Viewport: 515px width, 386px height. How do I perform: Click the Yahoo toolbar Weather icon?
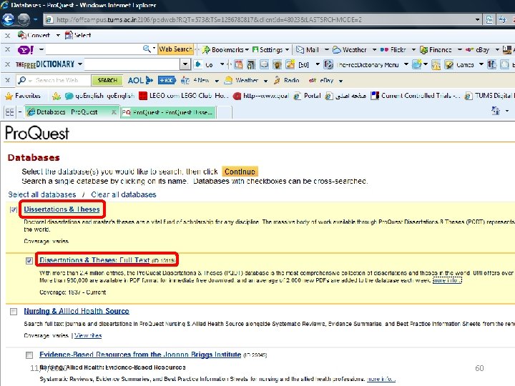coord(337,49)
